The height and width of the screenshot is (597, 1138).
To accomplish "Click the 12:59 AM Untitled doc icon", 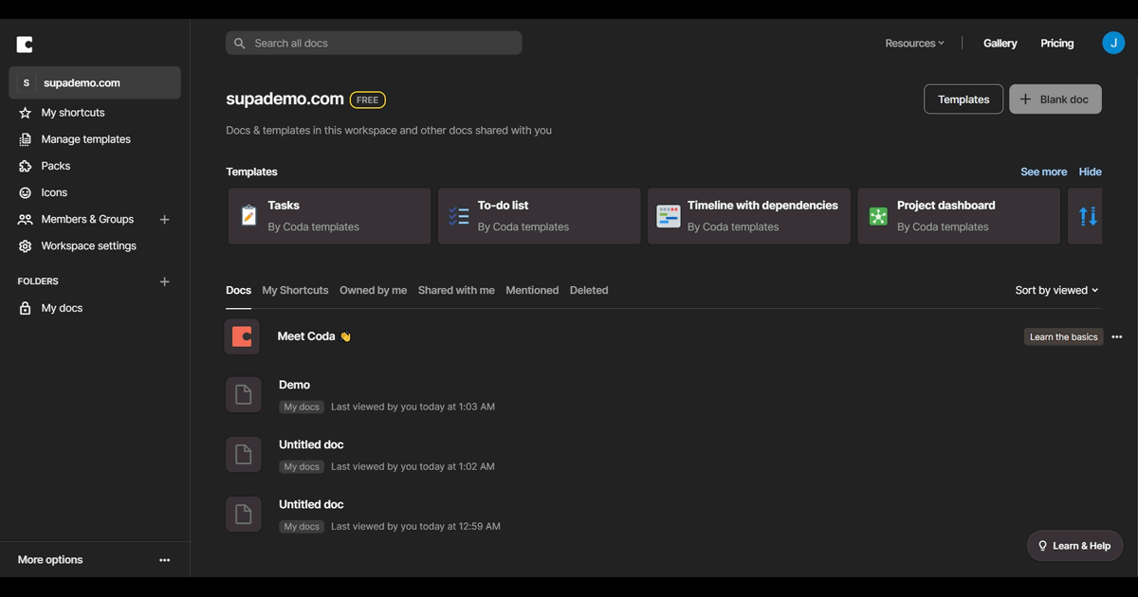I will pyautogui.click(x=243, y=515).
